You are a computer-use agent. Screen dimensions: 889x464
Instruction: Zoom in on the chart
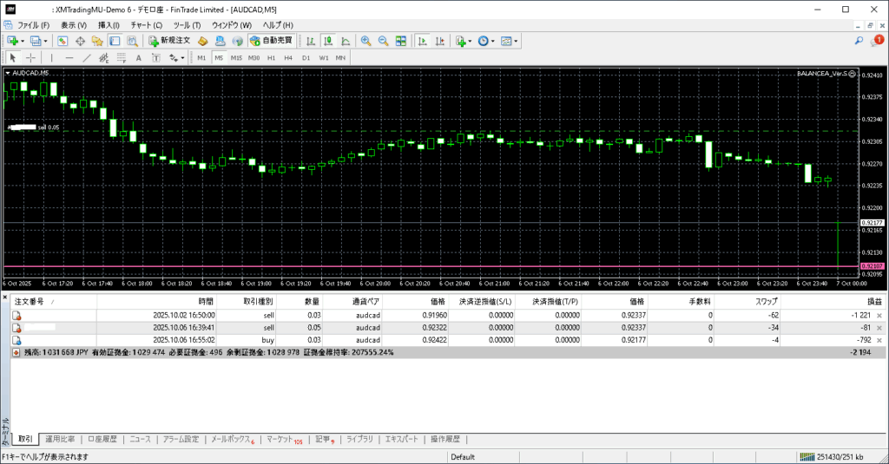click(x=365, y=41)
